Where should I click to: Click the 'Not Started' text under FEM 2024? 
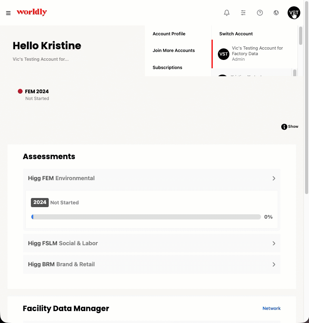[x=37, y=98]
